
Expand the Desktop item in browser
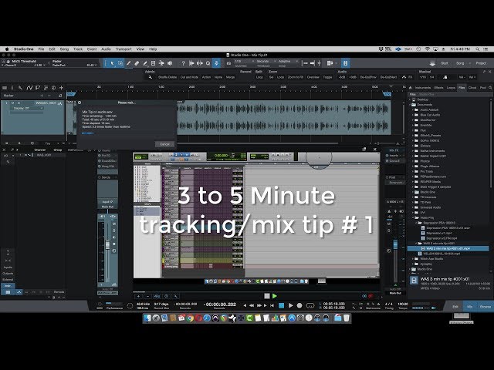point(410,99)
